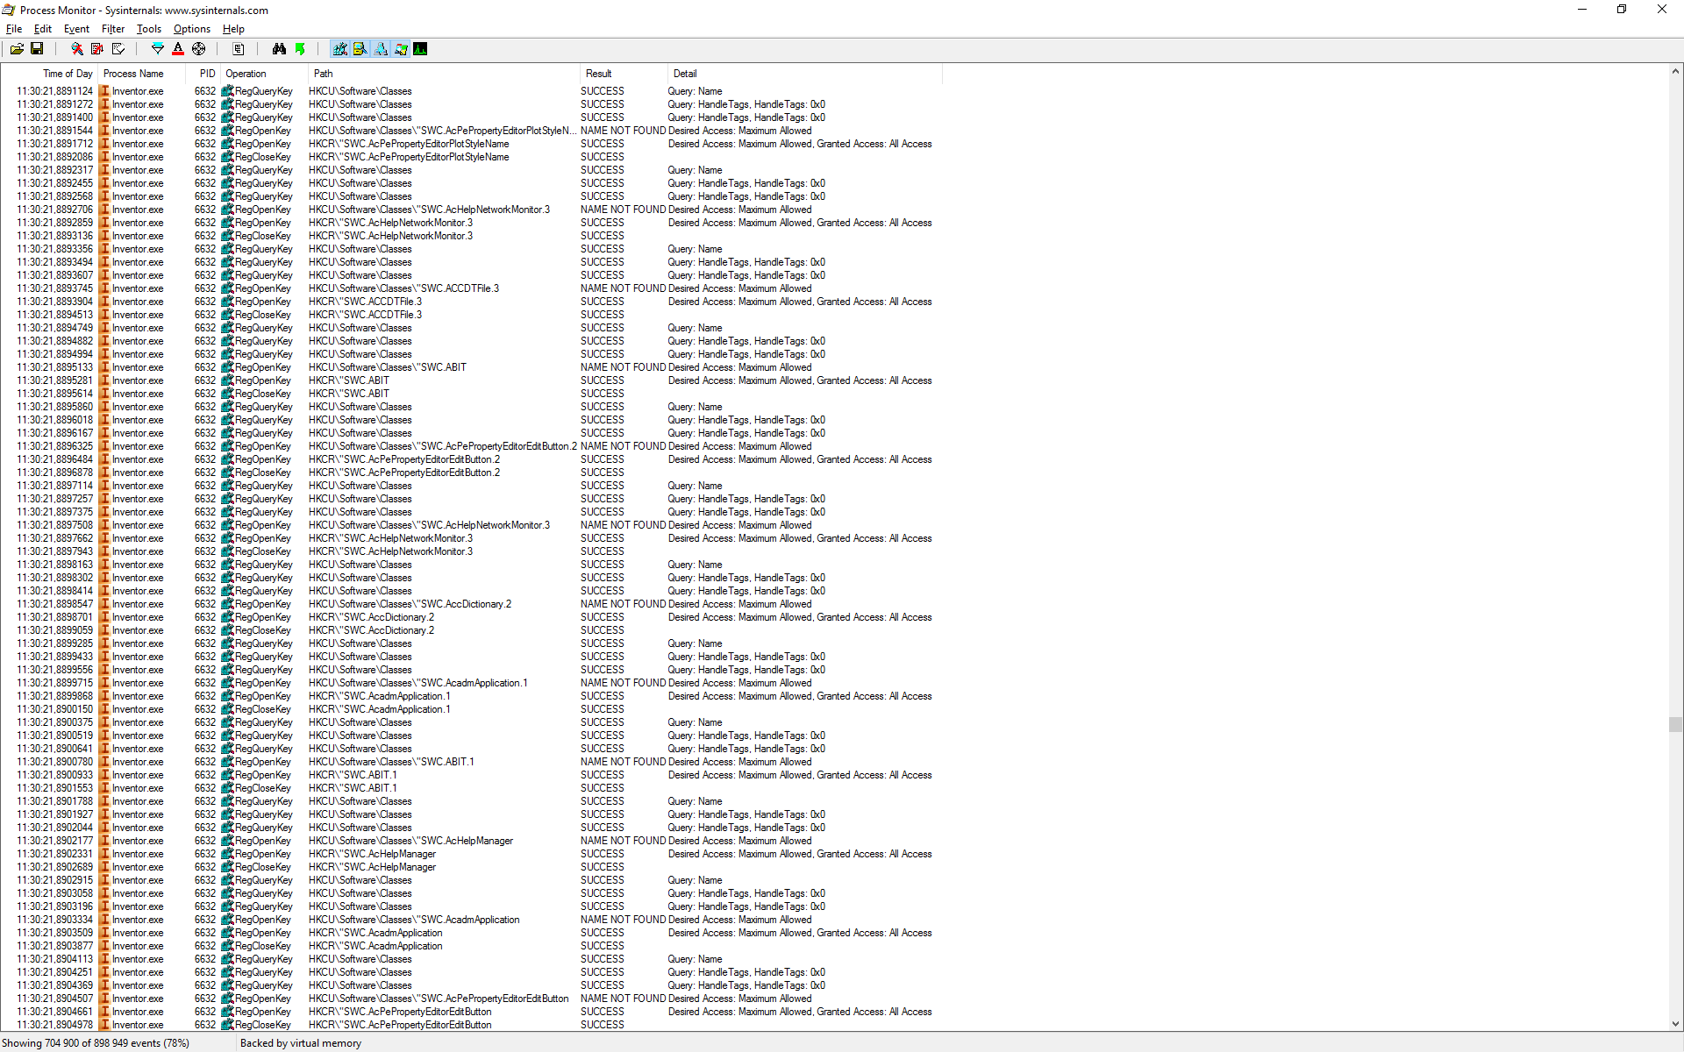
Task: Toggle Show Process and Thread Activity icon
Action: (401, 49)
